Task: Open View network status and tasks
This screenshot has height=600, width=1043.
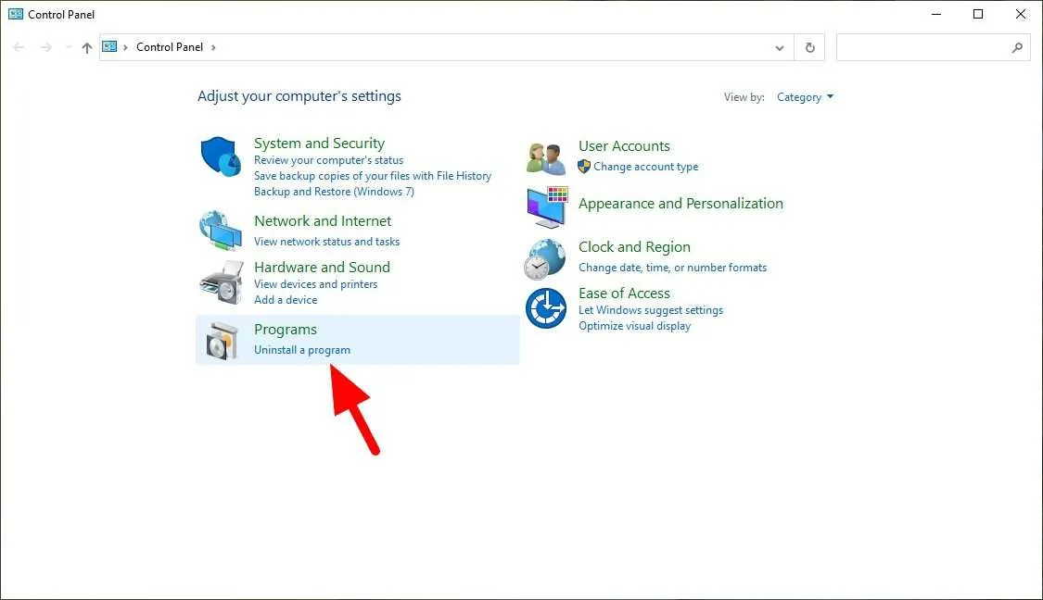Action: [x=326, y=242]
